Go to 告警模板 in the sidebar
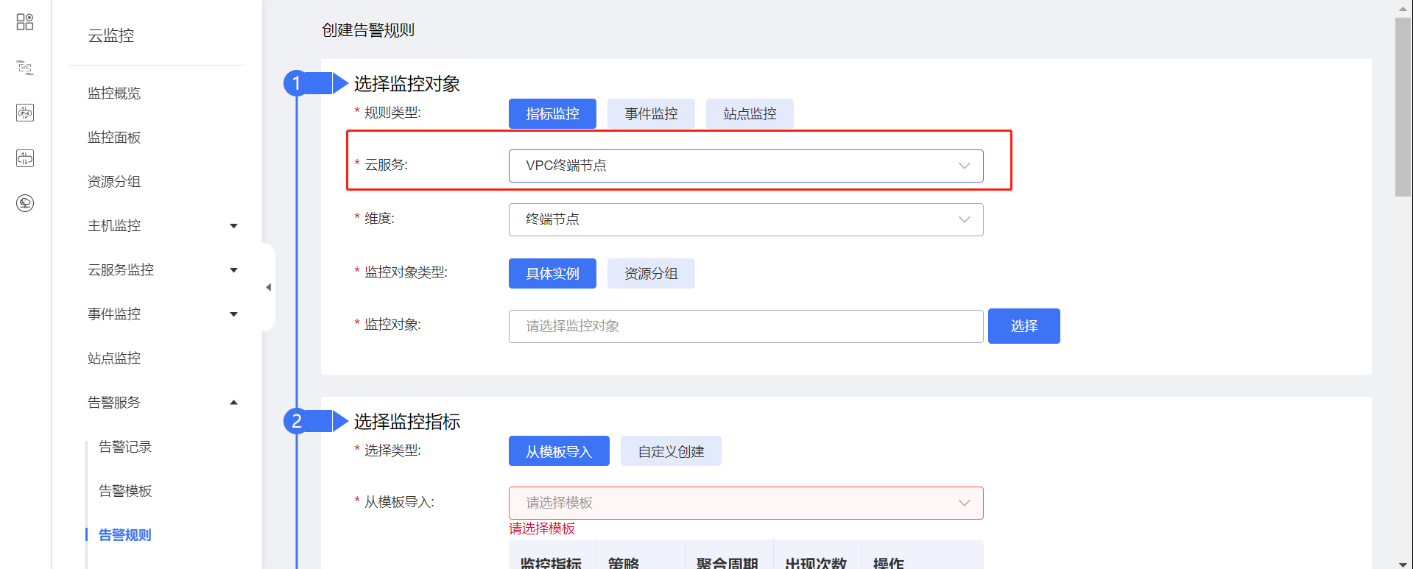 coord(125,491)
